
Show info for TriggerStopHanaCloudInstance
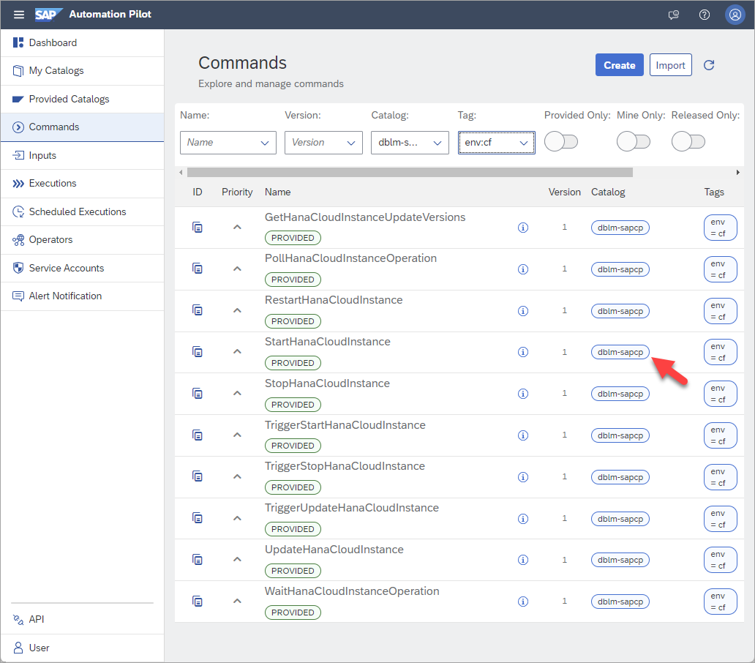point(523,476)
